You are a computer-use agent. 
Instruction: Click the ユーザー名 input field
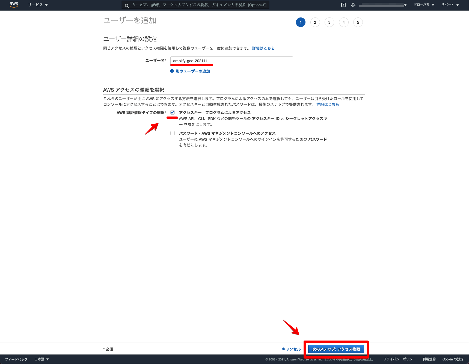[x=231, y=61]
